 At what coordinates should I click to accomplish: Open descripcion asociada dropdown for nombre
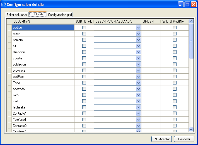pyautogui.click(x=138, y=40)
